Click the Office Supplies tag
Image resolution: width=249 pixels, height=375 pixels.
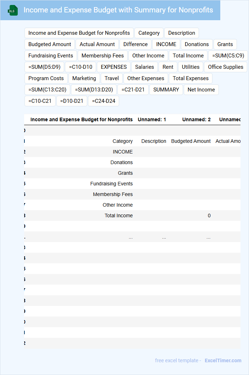pos(226,67)
